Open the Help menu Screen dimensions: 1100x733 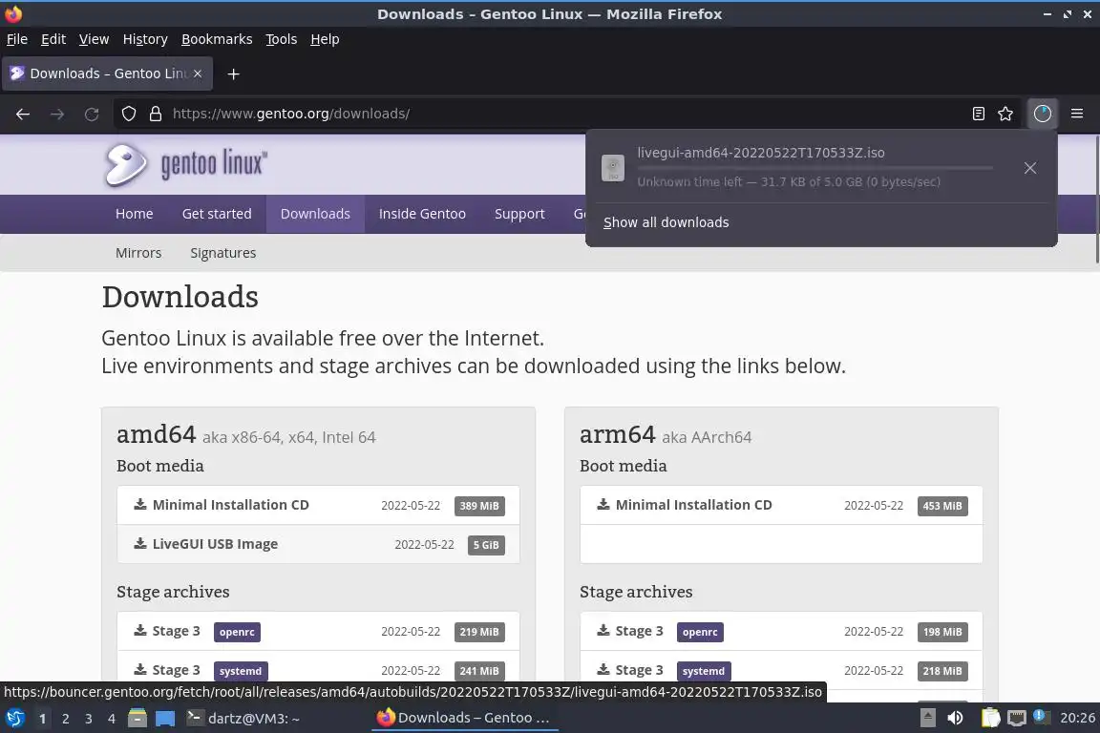point(325,39)
